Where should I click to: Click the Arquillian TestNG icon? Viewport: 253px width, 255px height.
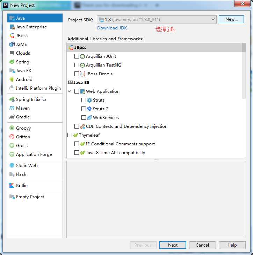point(82,65)
